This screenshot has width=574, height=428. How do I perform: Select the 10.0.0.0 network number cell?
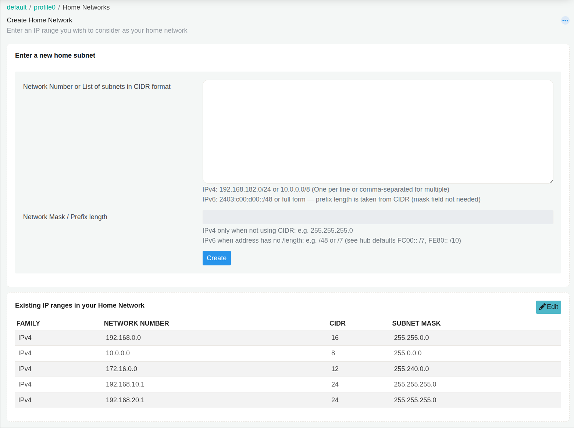[118, 353]
